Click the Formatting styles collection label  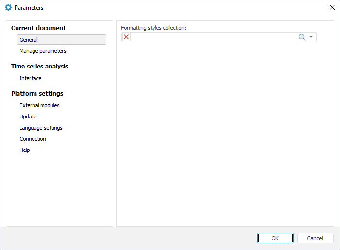[x=153, y=28]
